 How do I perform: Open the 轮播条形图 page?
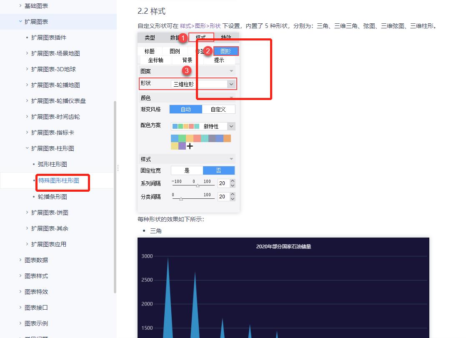click(52, 197)
